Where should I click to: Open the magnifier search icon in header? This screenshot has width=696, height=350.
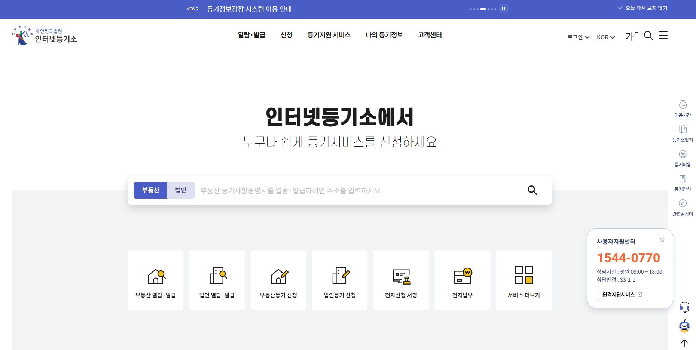pos(648,36)
